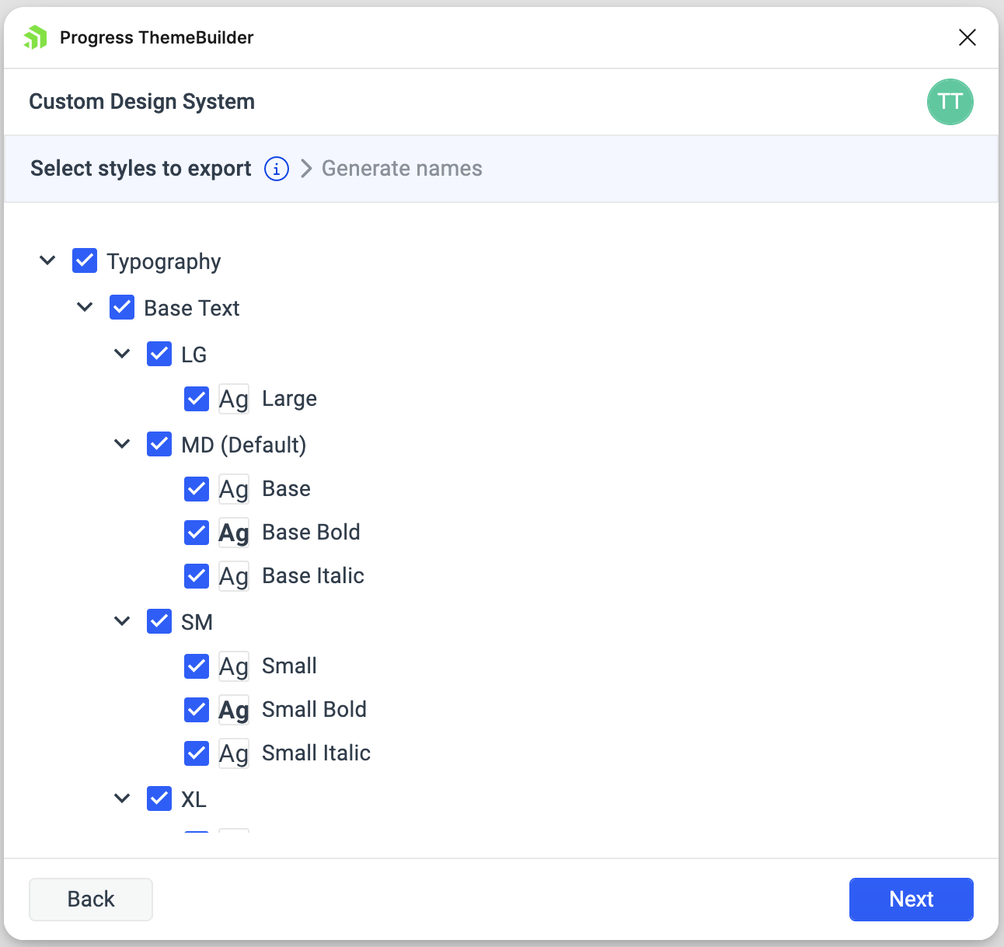Uncheck the Small Bold style checkbox
1004x947 pixels.
[x=197, y=710]
